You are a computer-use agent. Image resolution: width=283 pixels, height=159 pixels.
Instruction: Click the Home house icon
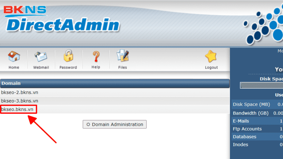tap(14, 57)
